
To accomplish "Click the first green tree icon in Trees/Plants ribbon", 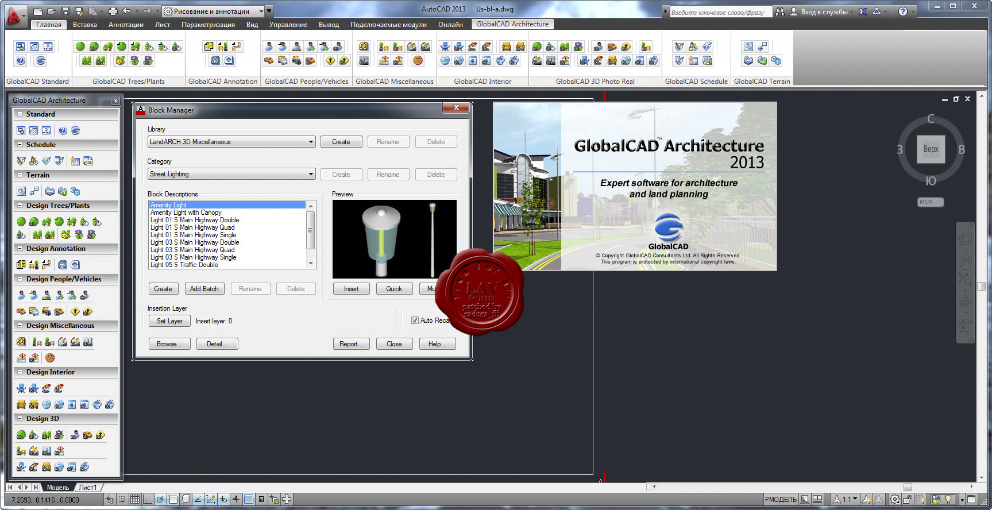I will point(80,47).
